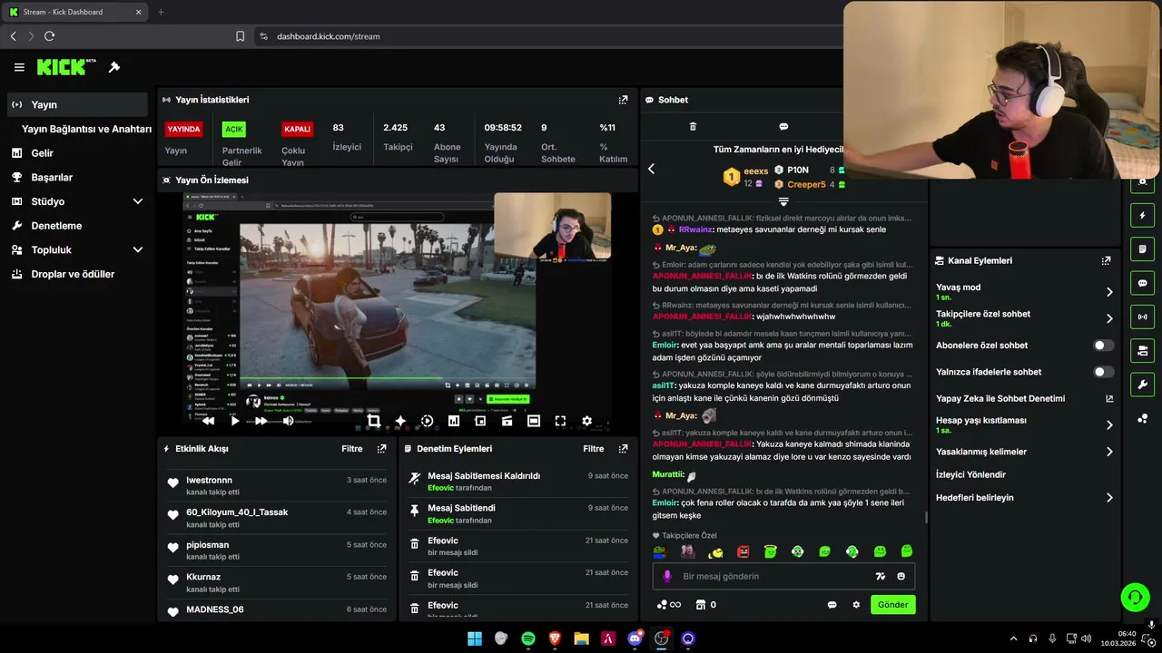Open Yapay Zeka ile Sohbet Denetimi link
The image size is (1162, 653).
coord(1024,398)
